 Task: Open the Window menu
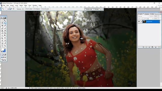(35, 6)
